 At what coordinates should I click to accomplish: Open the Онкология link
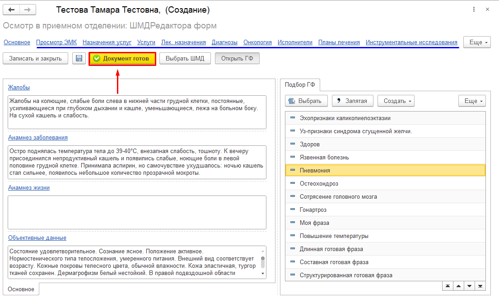pos(257,42)
